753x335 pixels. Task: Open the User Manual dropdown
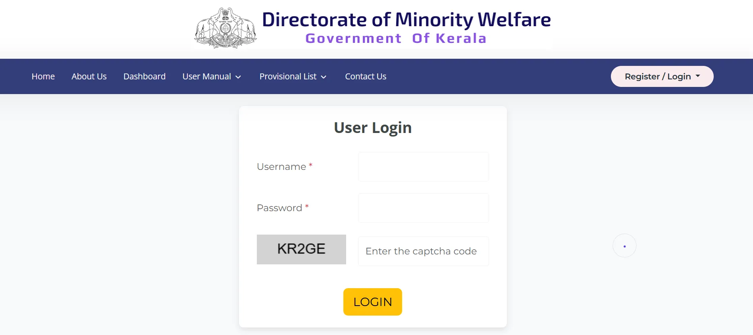click(x=212, y=76)
